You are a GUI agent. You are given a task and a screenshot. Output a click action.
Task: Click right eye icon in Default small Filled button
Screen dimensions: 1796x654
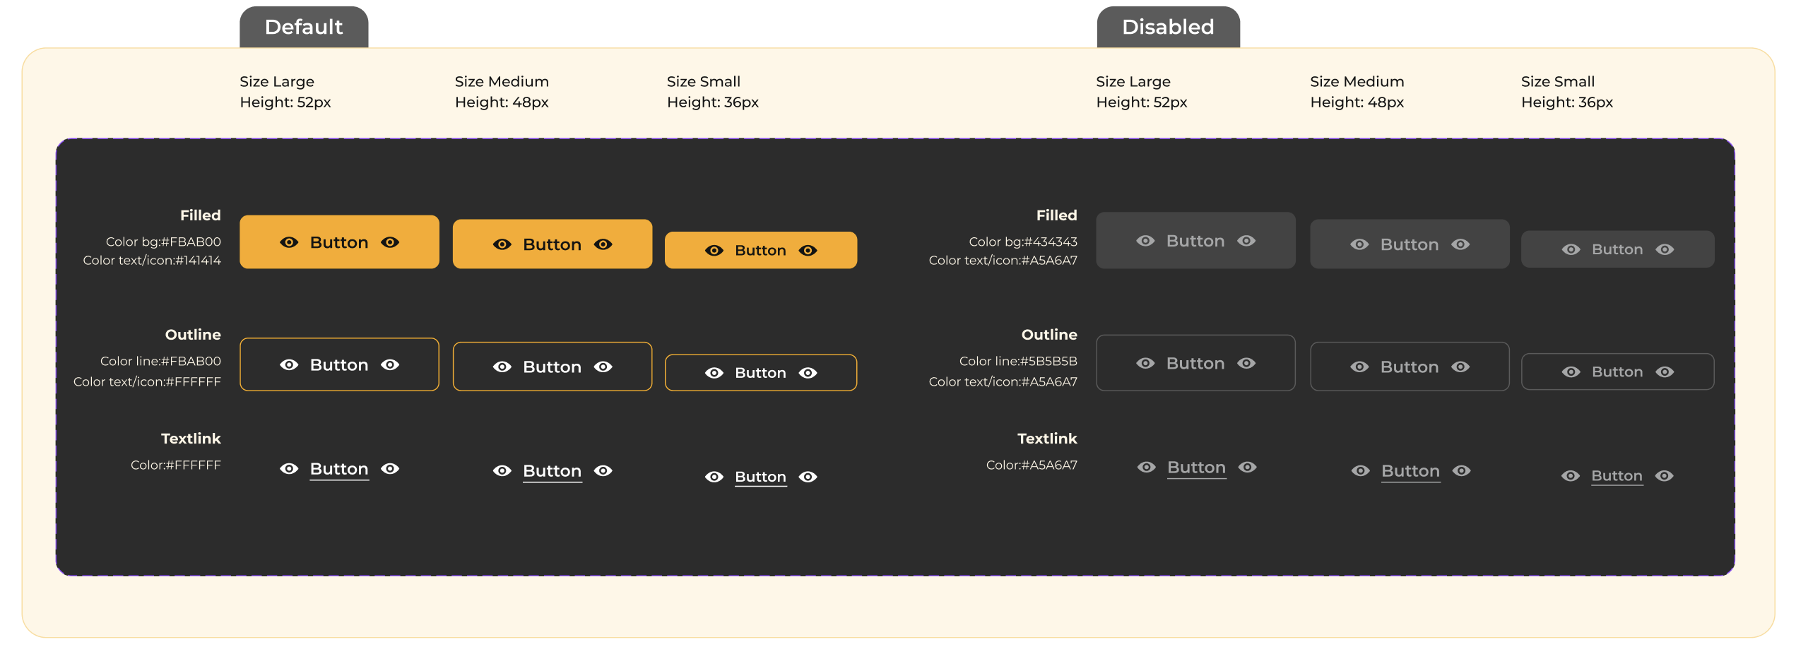(x=808, y=251)
